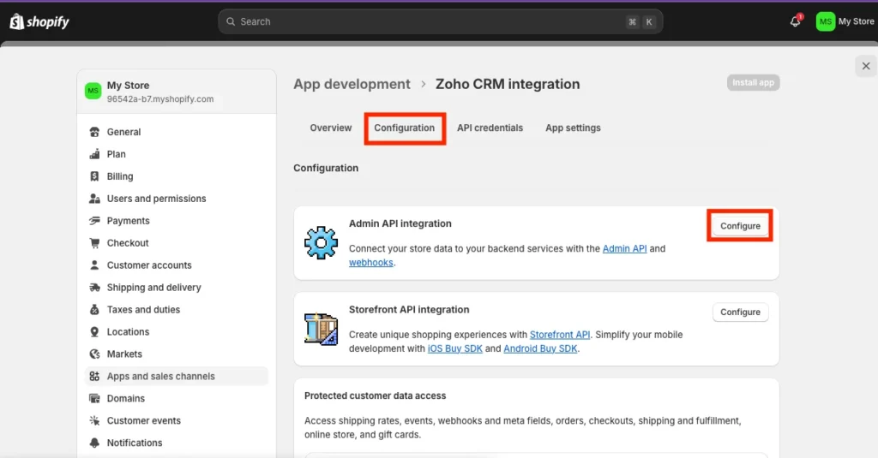Screen dimensions: 878x458
Task: Click the Payments card icon
Action: tap(94, 221)
